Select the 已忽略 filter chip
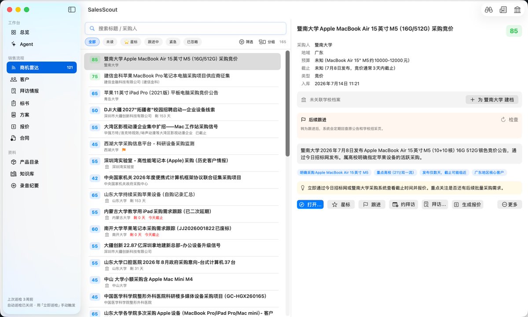The height and width of the screenshot is (317, 528). pos(192,42)
